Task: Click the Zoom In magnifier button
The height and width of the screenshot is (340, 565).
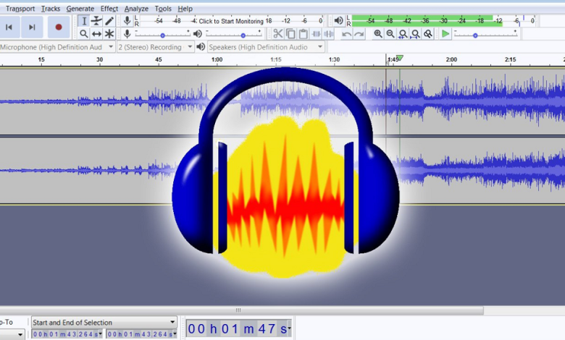Action: click(x=378, y=34)
